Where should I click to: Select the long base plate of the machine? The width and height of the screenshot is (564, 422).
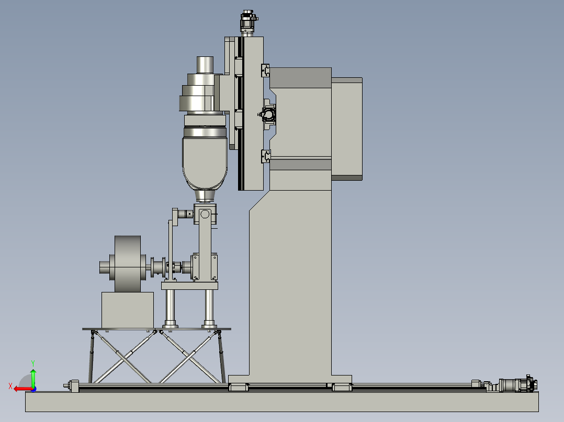pyautogui.click(x=281, y=402)
